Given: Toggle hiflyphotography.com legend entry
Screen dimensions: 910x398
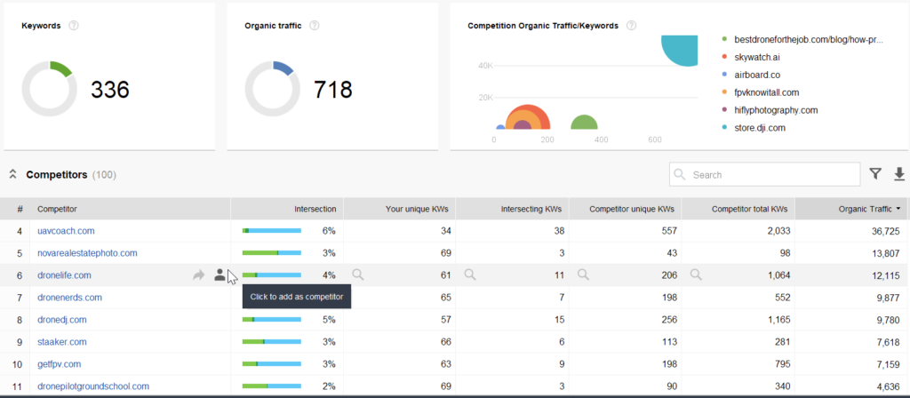Looking at the screenshot, I should click(x=770, y=110).
